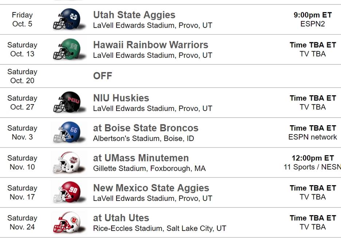Viewport: 341px width, 238px height.
Task: Open the at Boise State Broncos game
Action: pos(146,128)
